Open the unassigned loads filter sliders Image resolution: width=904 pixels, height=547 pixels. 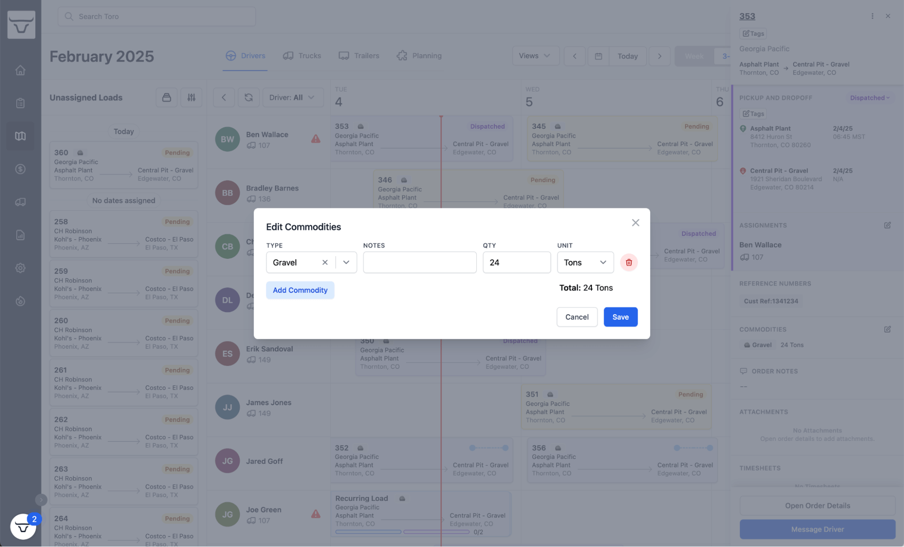tap(191, 98)
